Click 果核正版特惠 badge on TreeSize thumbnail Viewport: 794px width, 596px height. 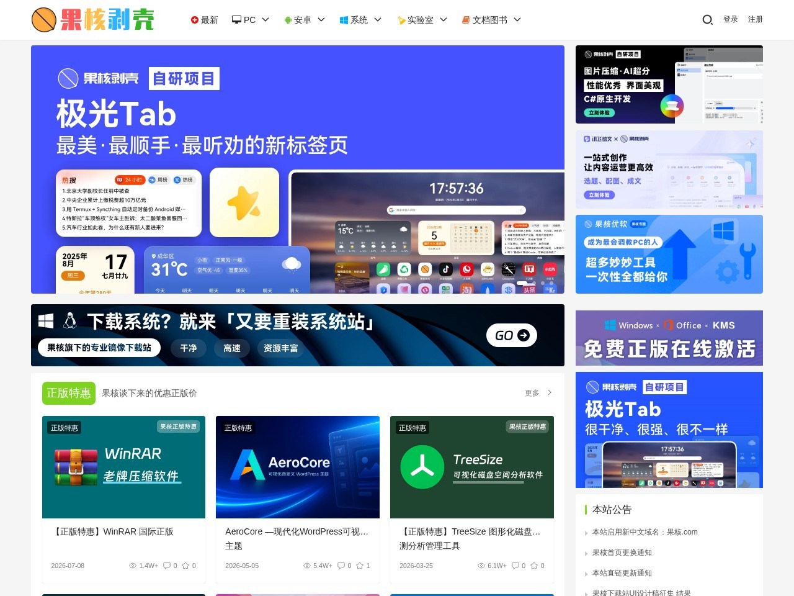tap(528, 427)
